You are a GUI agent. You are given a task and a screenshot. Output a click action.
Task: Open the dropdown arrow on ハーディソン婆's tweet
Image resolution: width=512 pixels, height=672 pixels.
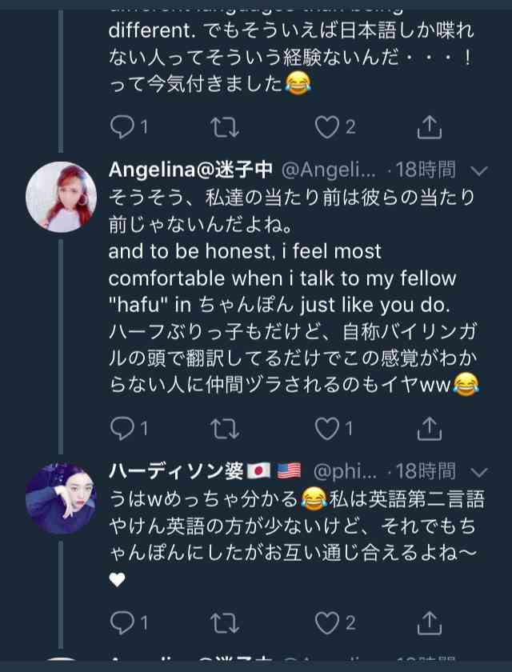click(479, 471)
